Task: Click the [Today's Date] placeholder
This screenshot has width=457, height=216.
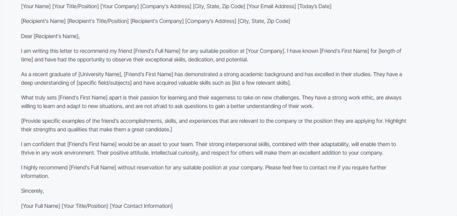Action: (314, 6)
